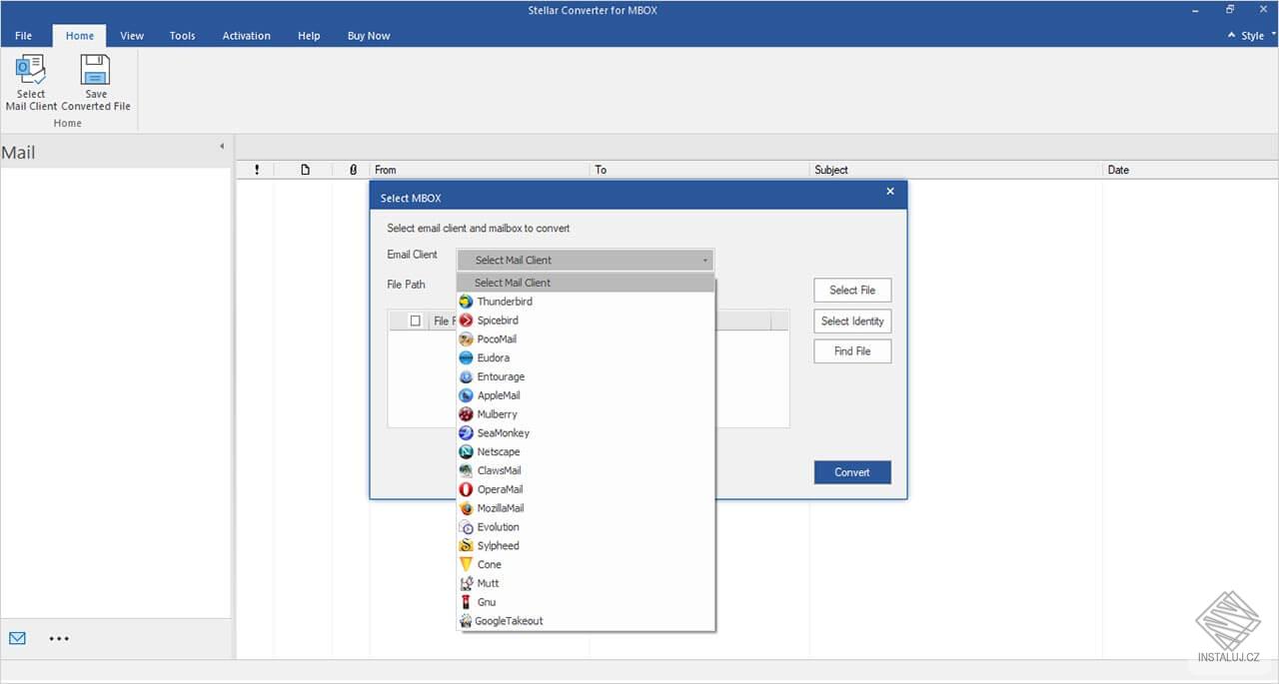This screenshot has height=684, width=1279.
Task: Click the mail envelope icon in bottom pane
Action: coord(17,638)
